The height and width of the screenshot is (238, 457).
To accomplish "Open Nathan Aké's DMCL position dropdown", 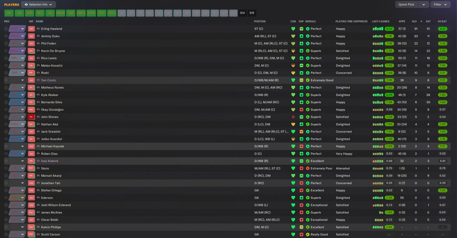I will (18, 124).
